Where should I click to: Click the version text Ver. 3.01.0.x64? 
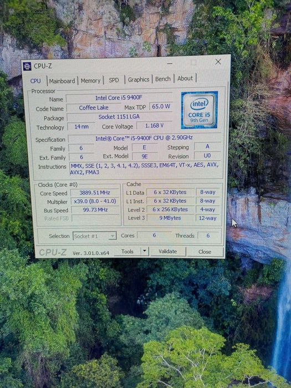click(x=90, y=253)
